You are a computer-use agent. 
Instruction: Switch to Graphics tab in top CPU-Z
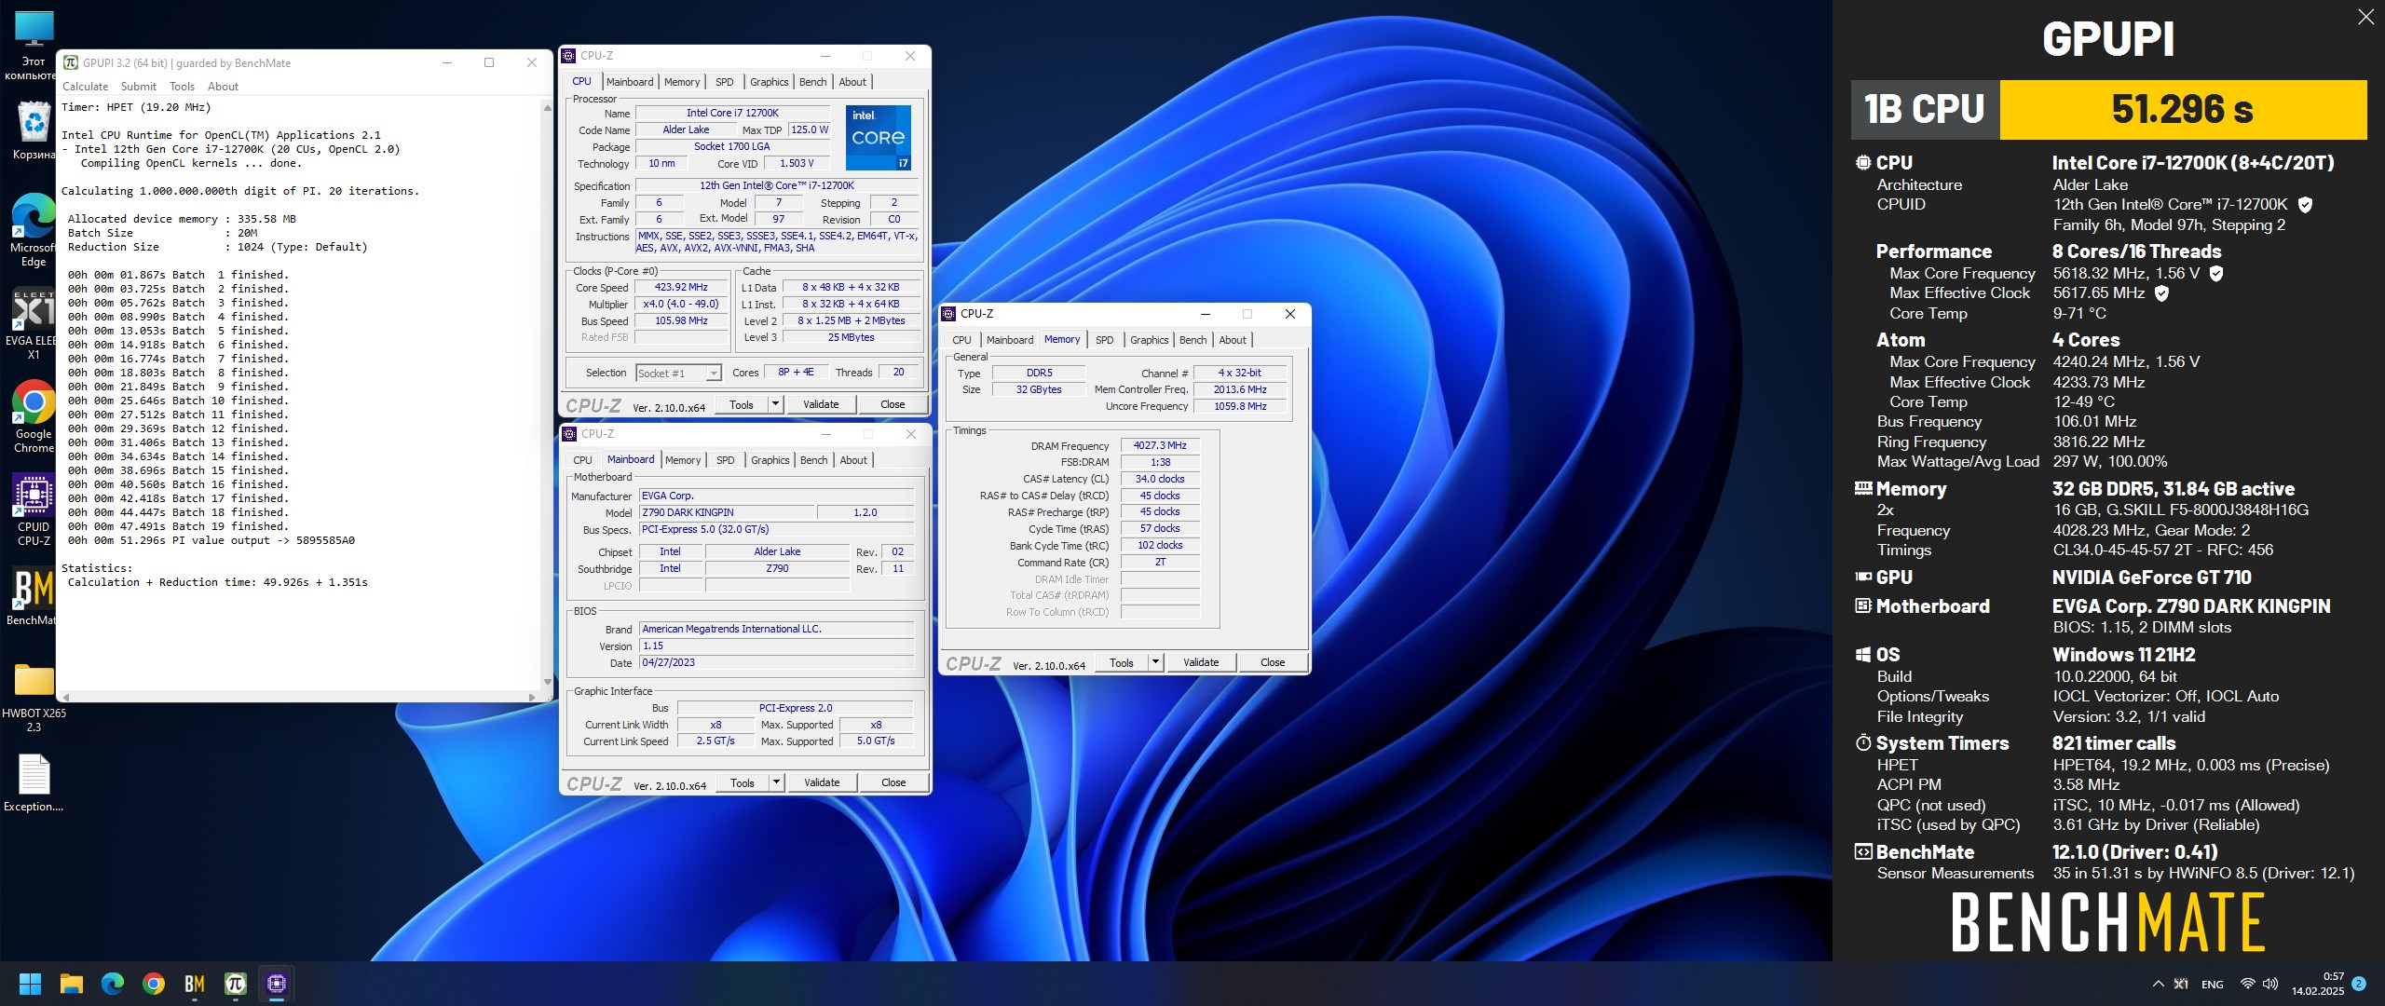[770, 82]
